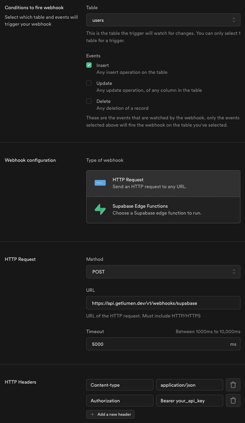The height and width of the screenshot is (423, 245).
Task: Uncheck the Insert event checkbox
Action: (89, 65)
